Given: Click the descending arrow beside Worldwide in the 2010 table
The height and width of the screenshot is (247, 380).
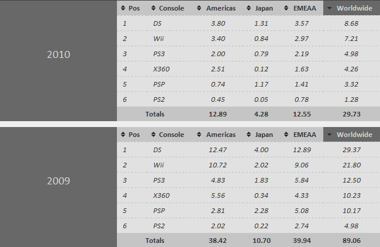Looking at the screenshot, I should (x=330, y=8).
